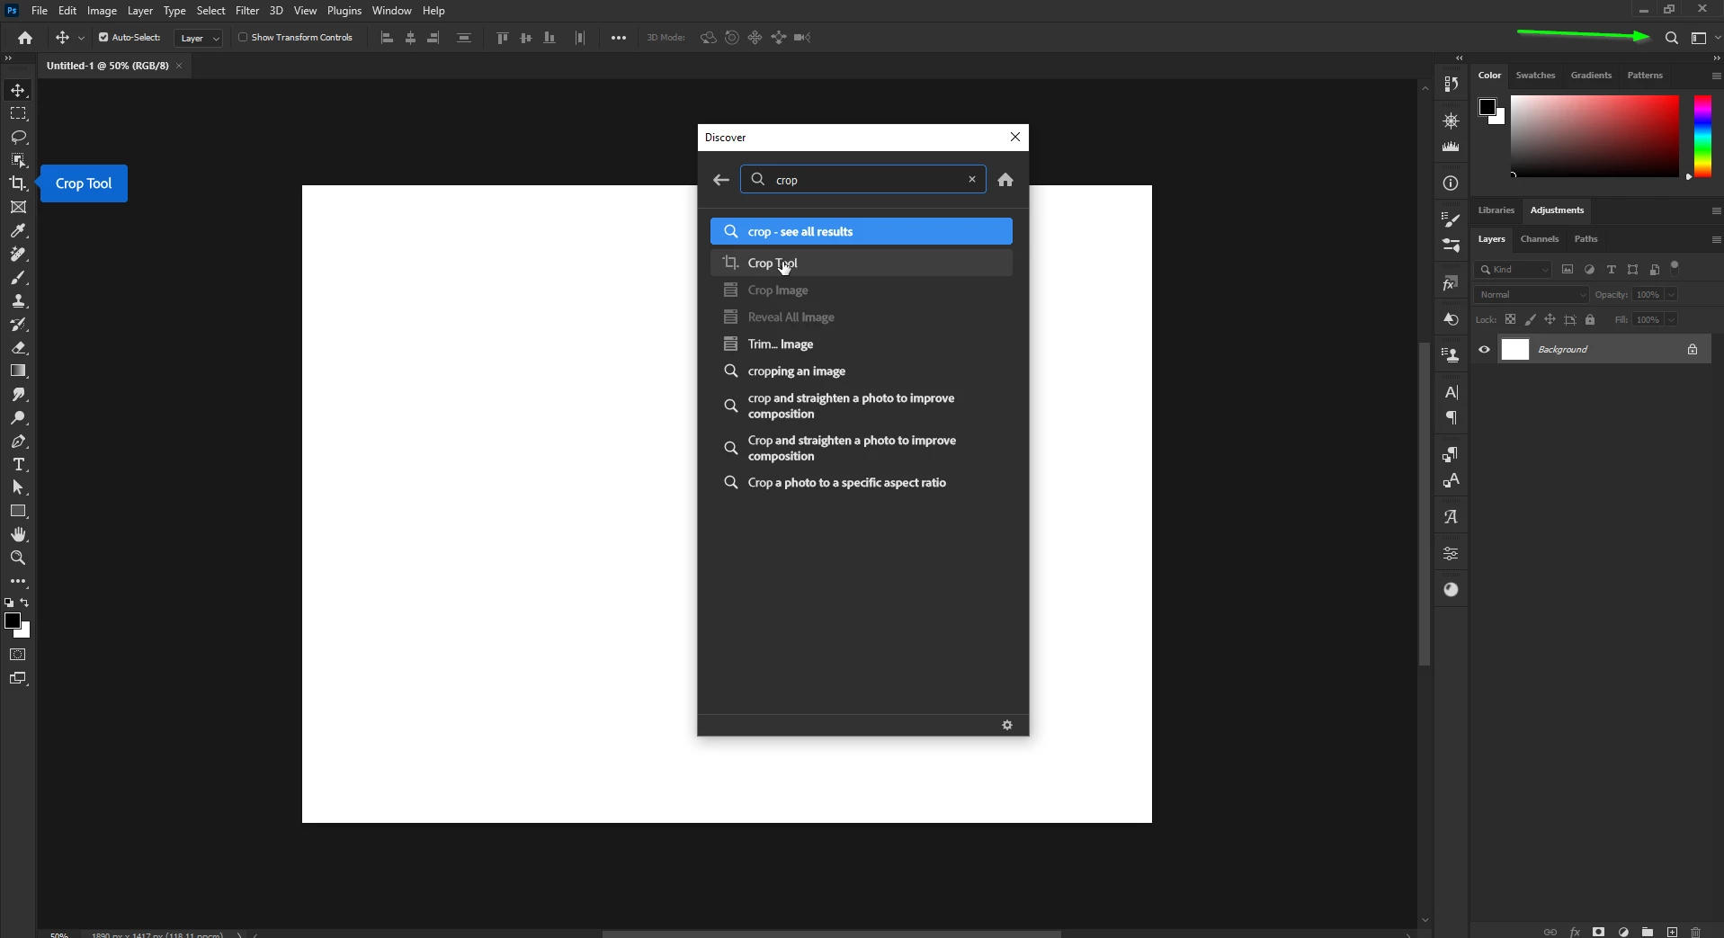Toggle lock position

tap(1550, 319)
